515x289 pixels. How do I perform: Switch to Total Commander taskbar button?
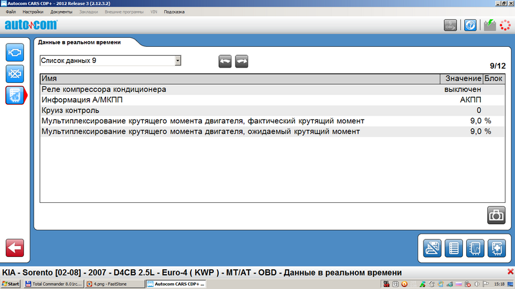click(x=54, y=284)
